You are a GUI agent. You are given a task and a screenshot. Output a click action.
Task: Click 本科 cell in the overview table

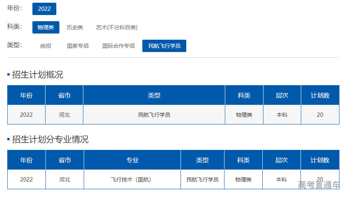click(282, 115)
